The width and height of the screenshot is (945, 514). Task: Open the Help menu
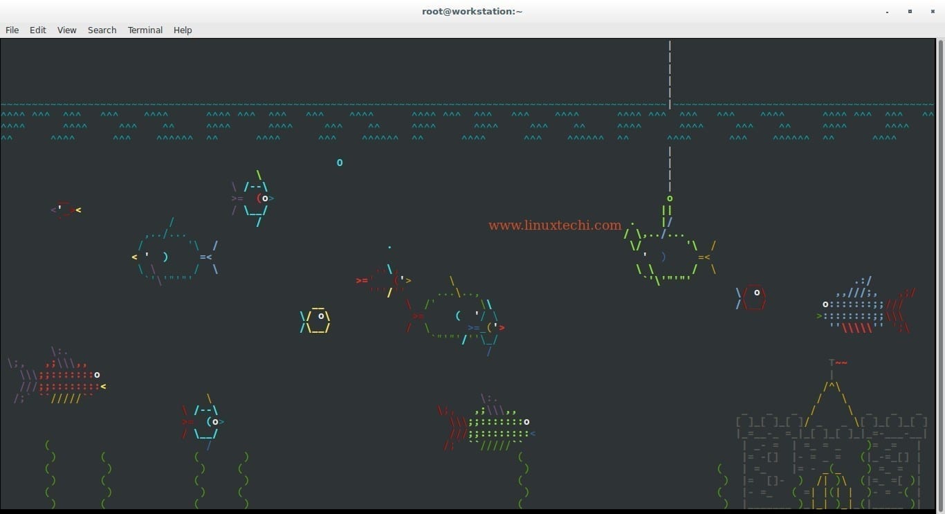pos(183,30)
